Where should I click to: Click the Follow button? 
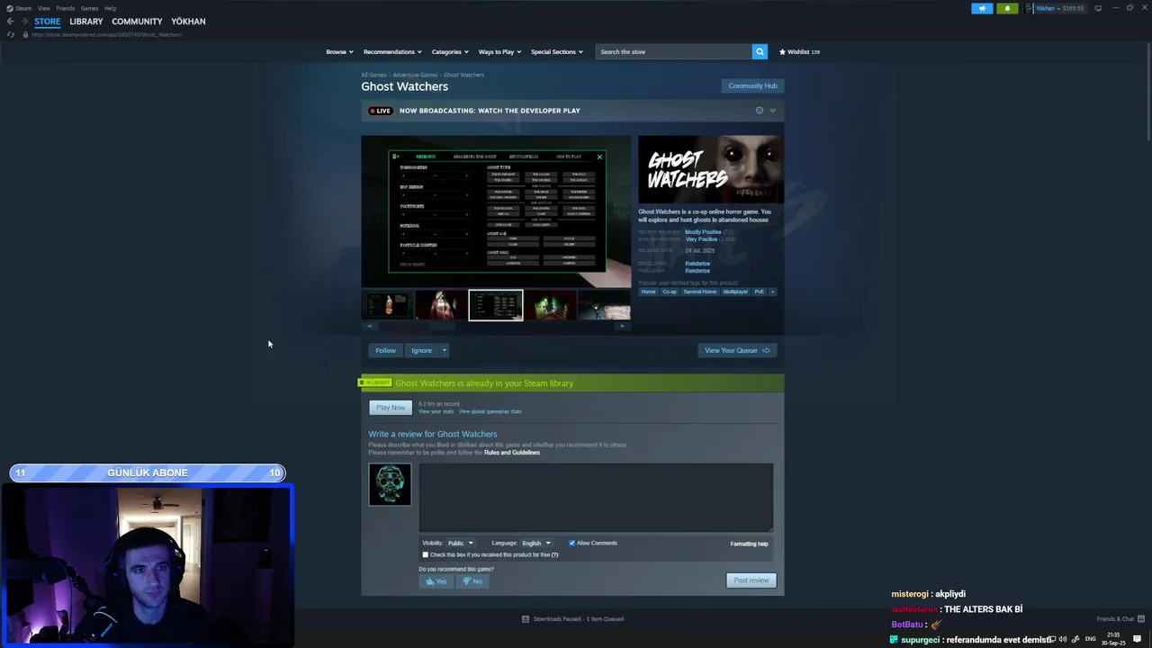click(x=385, y=350)
